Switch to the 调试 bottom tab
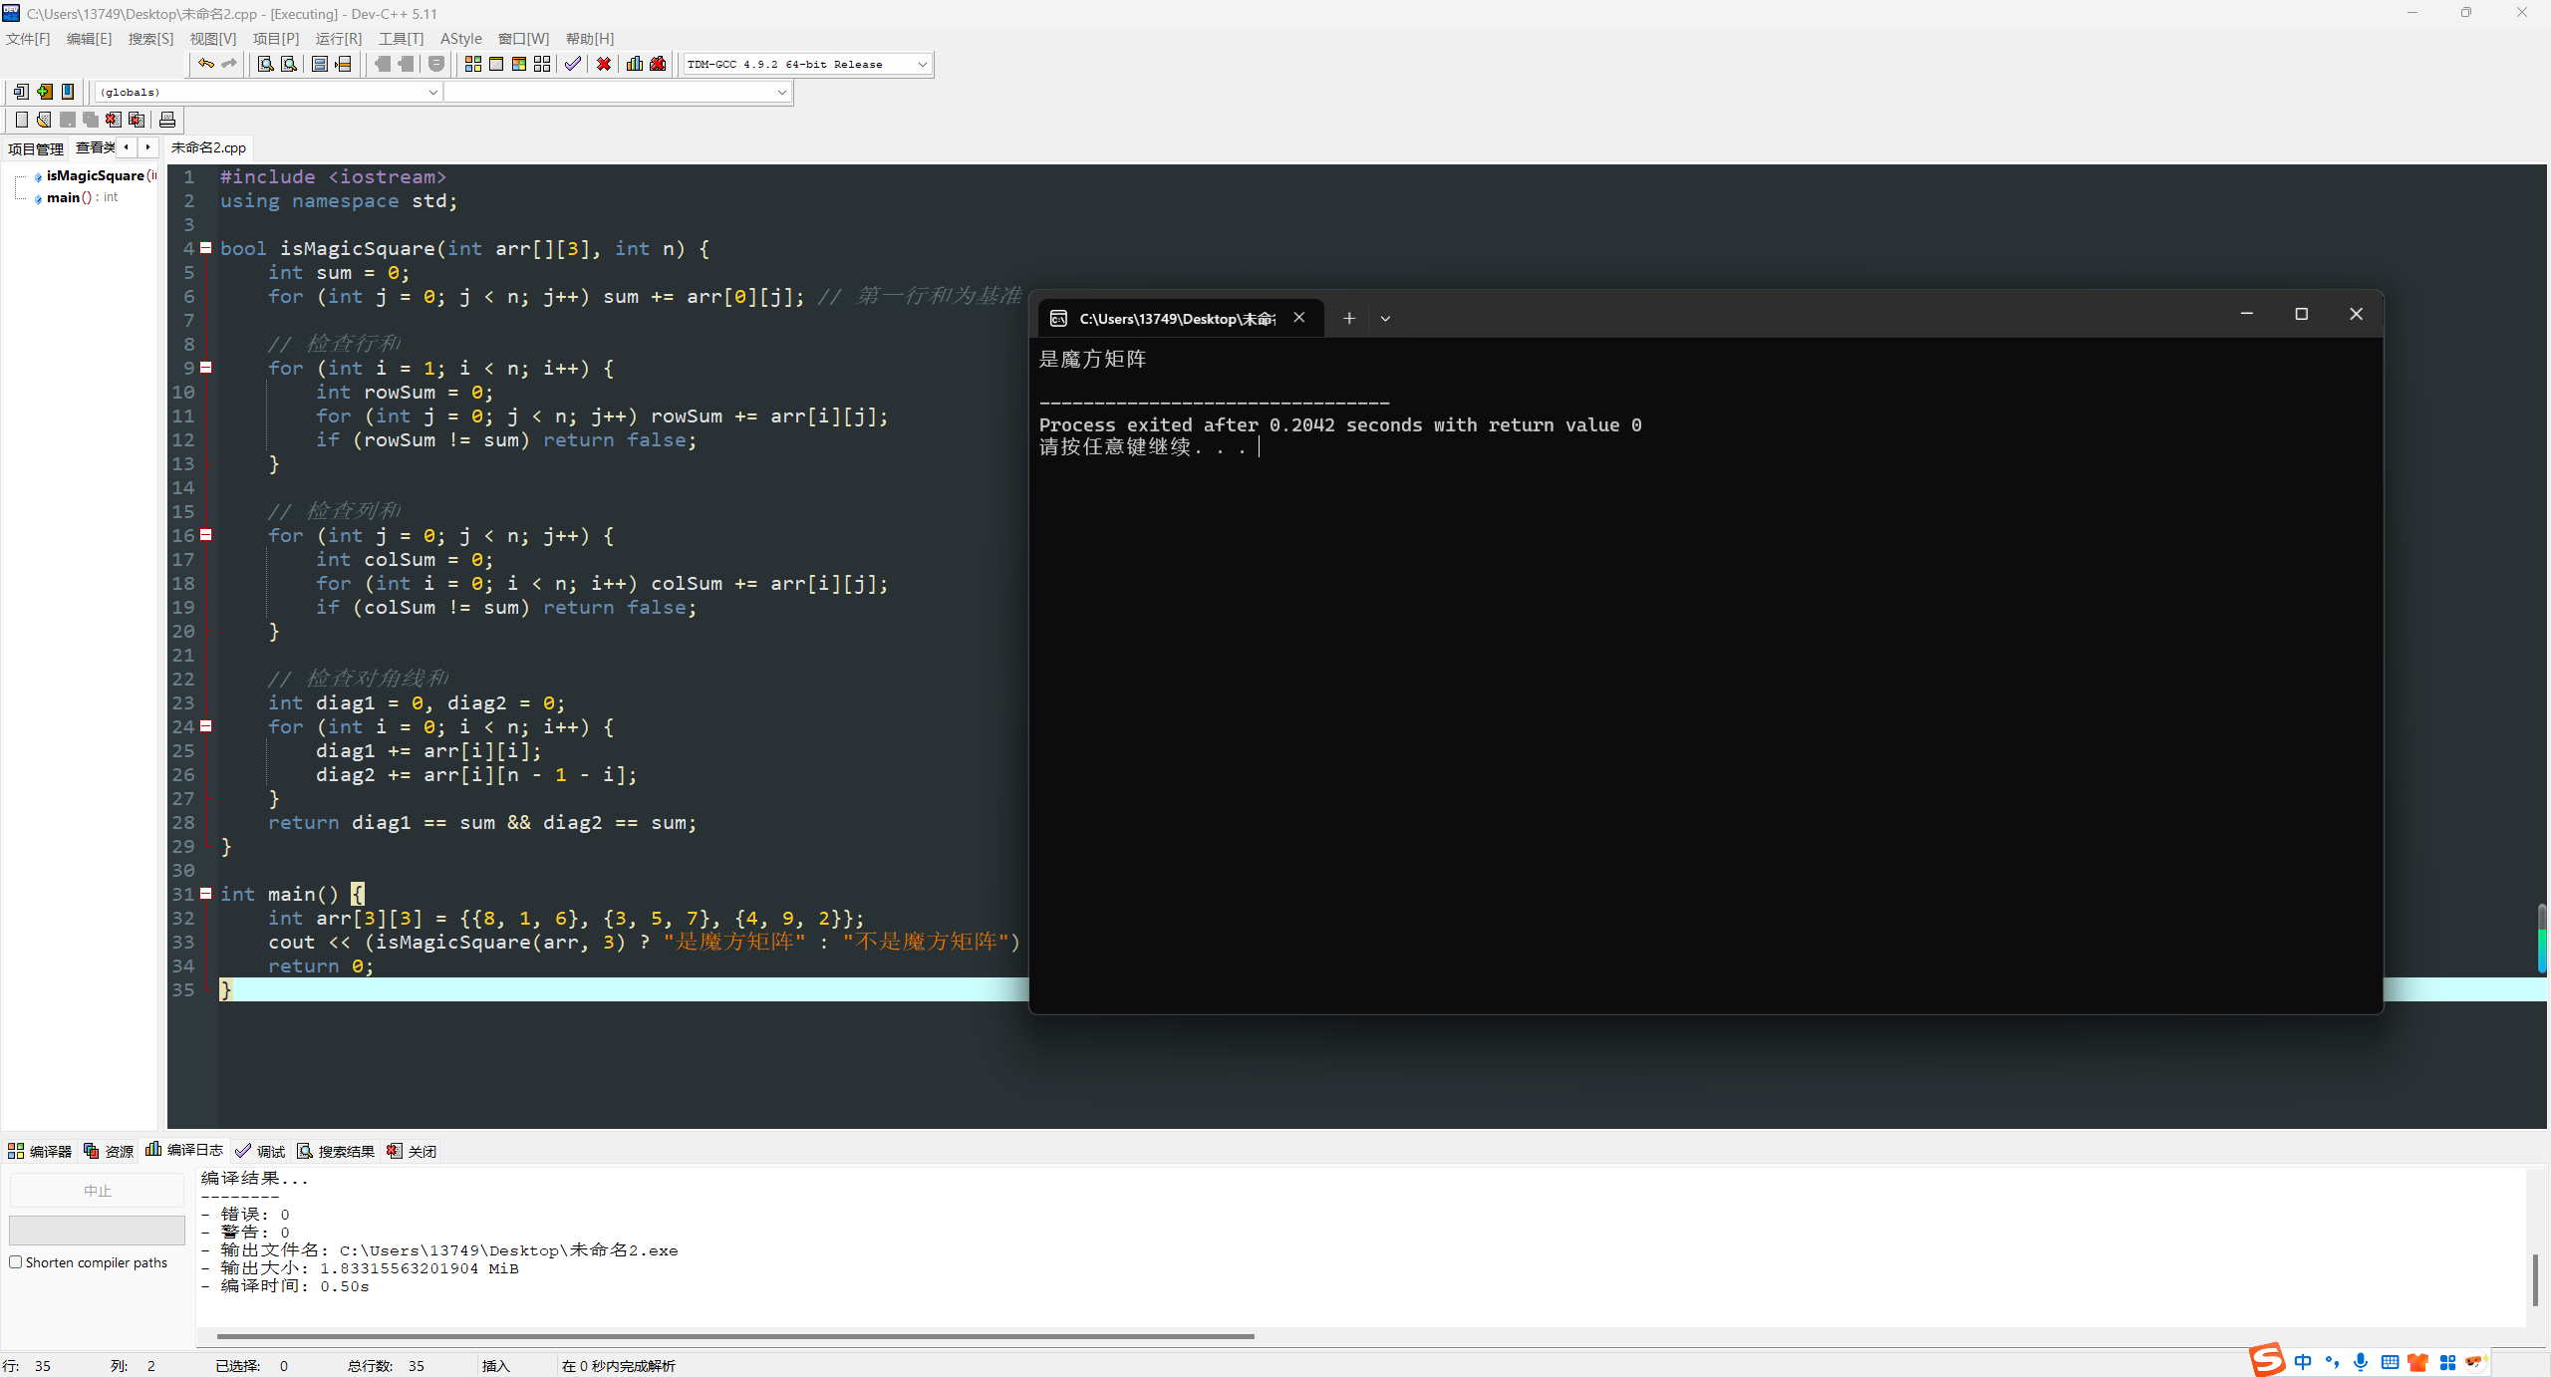The width and height of the screenshot is (2551, 1377). (261, 1151)
